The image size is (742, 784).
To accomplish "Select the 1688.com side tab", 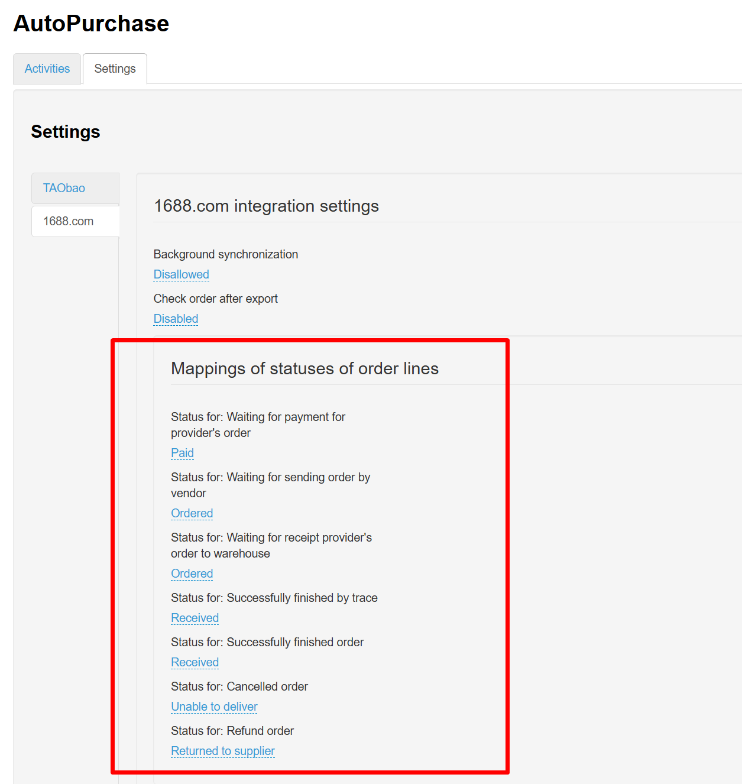I will [x=69, y=221].
